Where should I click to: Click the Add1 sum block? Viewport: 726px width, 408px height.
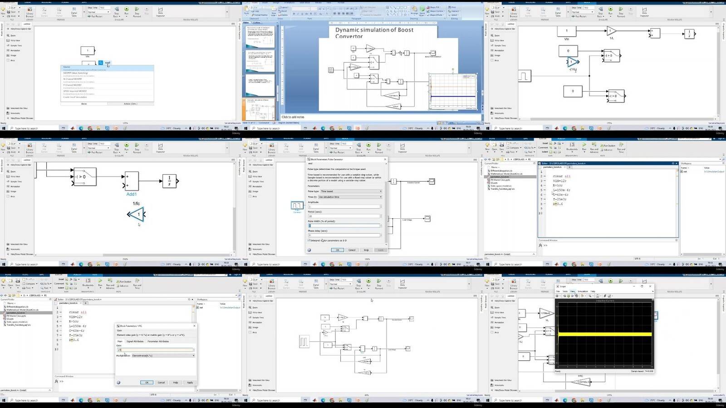(132, 181)
